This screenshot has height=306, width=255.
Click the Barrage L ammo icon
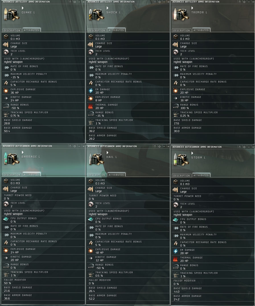pyautogui.click(x=11, y=159)
